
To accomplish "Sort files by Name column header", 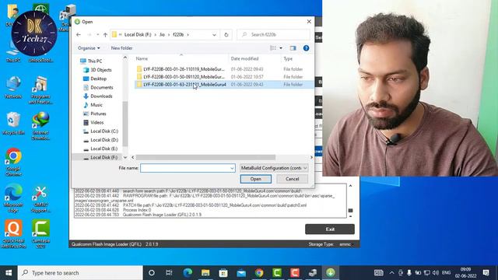I will point(142,59).
